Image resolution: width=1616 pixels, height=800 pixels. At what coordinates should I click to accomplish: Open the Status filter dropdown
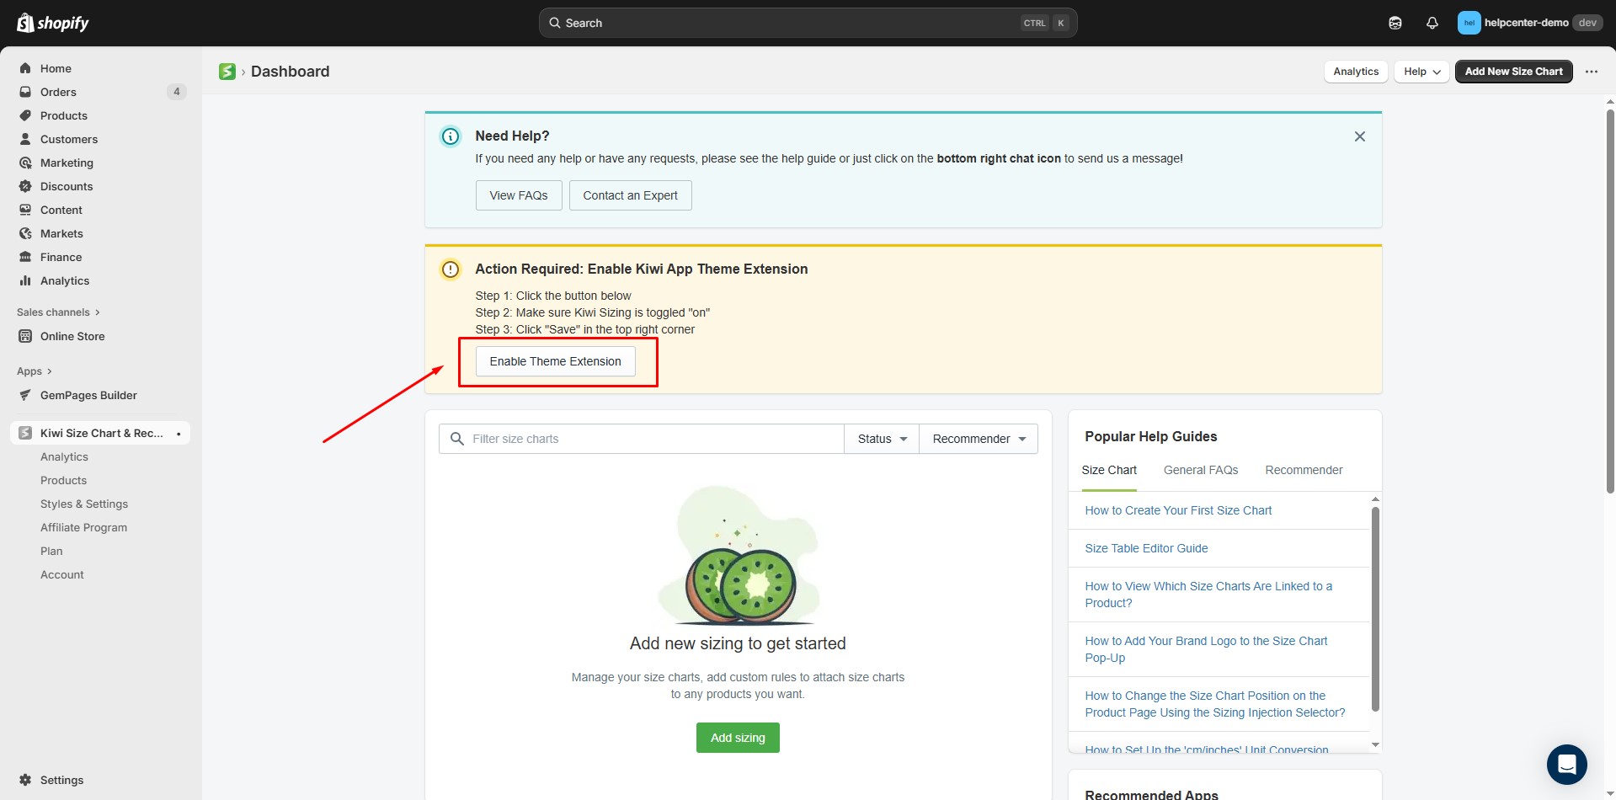[880, 439]
